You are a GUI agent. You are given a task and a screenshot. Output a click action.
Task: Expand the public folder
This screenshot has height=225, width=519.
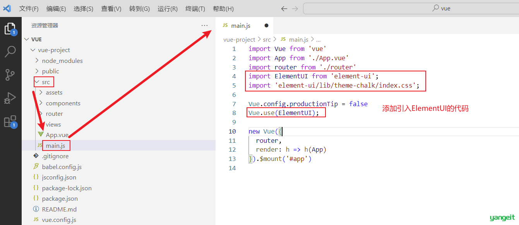click(37, 71)
